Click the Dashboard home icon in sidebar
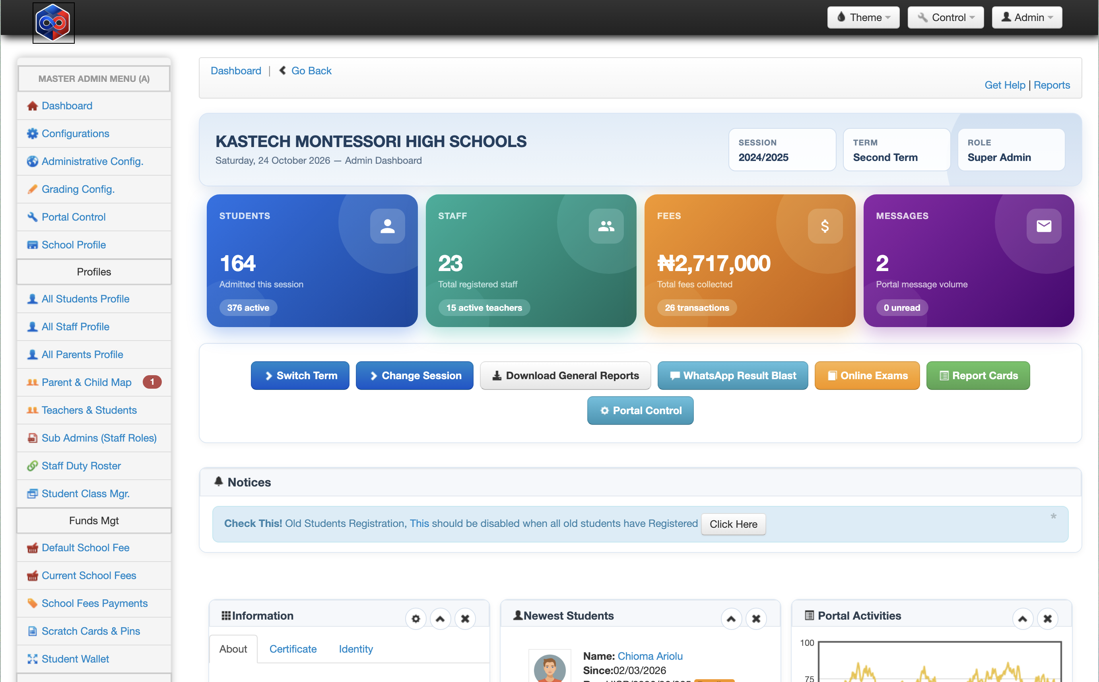 [x=32, y=106]
